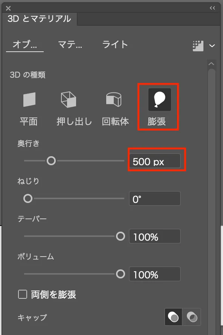Click the 0° twist input field

155,199
